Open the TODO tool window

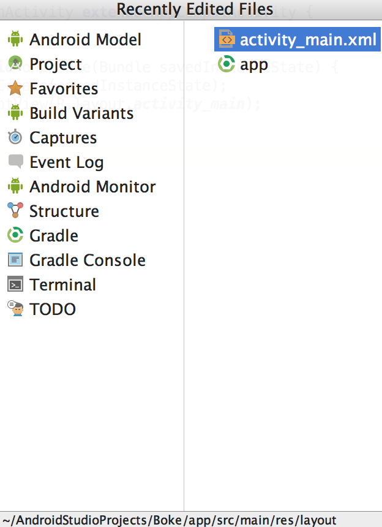tap(53, 309)
